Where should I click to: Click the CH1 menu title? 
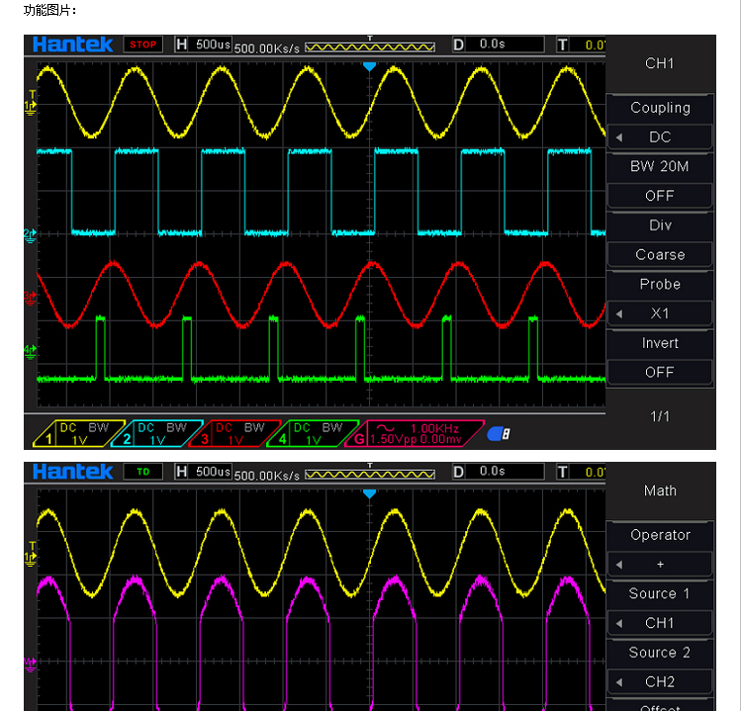click(x=660, y=63)
